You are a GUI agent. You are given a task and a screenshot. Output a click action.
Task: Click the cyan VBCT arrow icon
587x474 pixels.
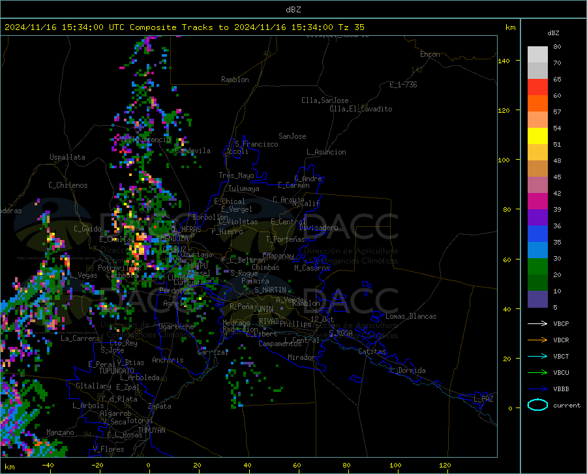[537, 356]
